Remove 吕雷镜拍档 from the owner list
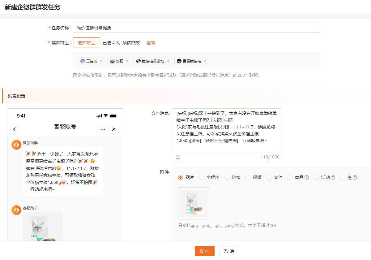The height and width of the screenshot is (260, 371). tap(205, 61)
